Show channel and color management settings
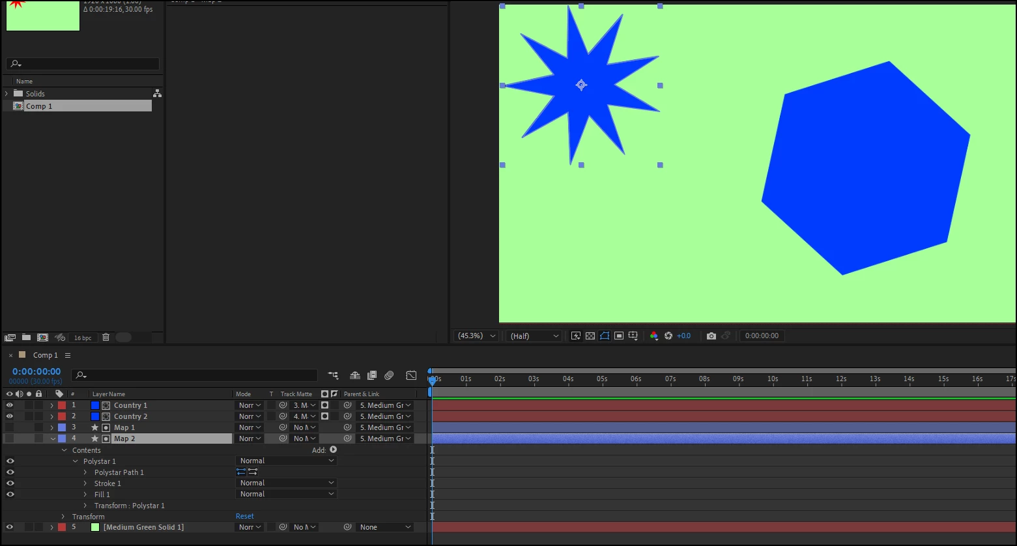 [x=654, y=336]
